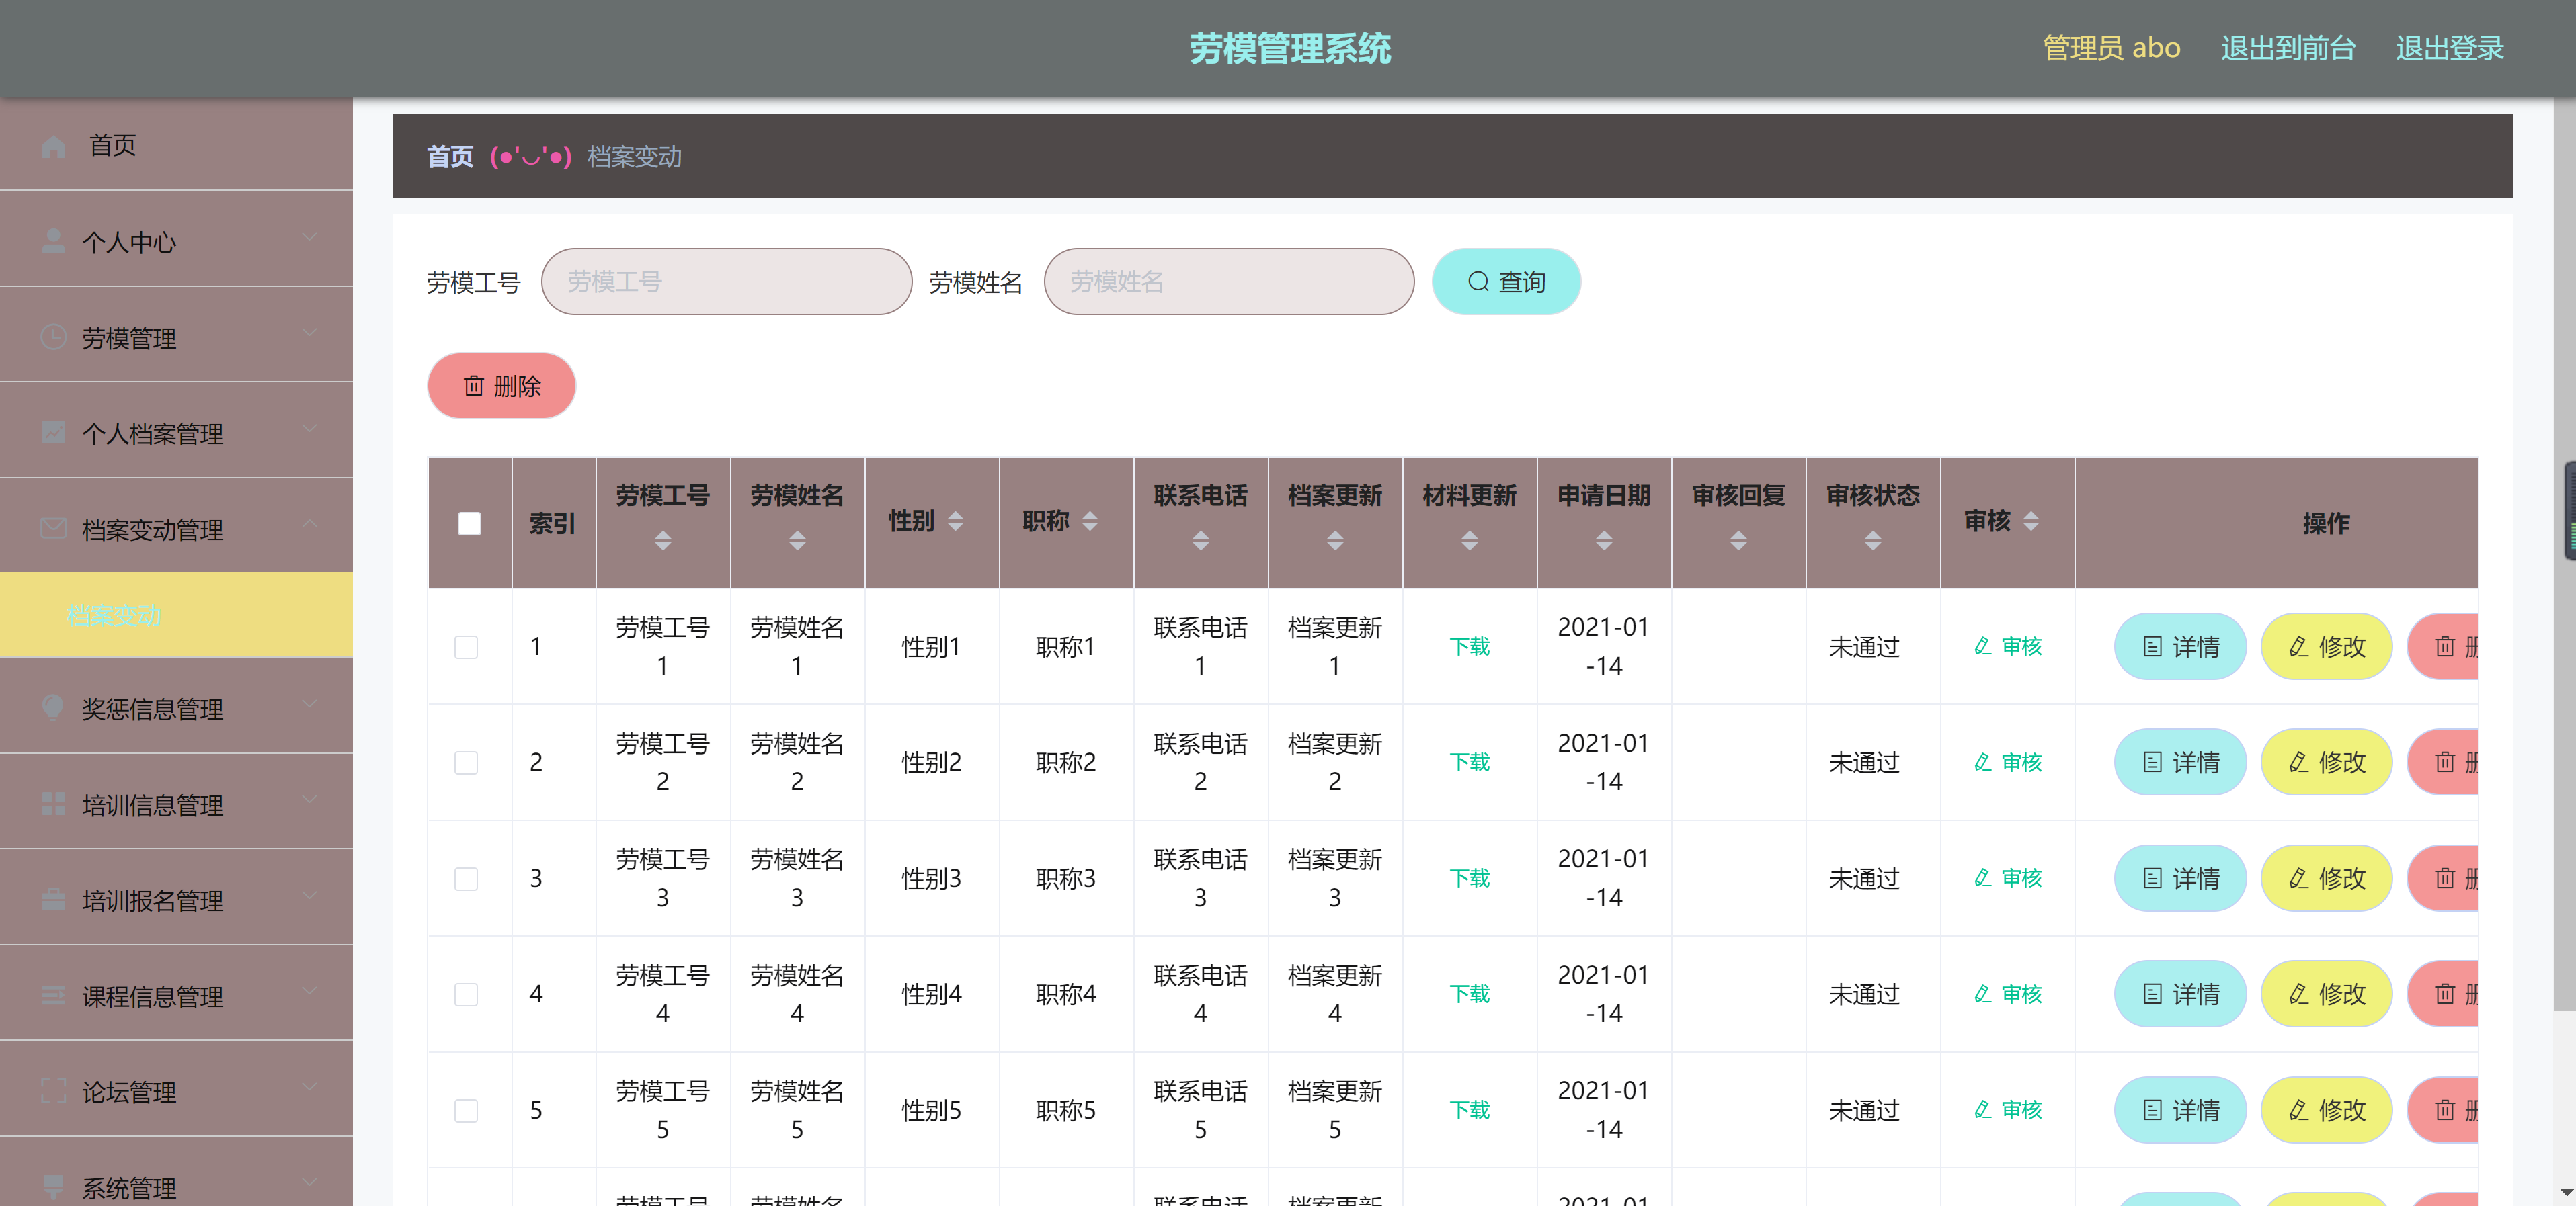
Task: Check the checkbox for row index 3
Action: tap(465, 879)
